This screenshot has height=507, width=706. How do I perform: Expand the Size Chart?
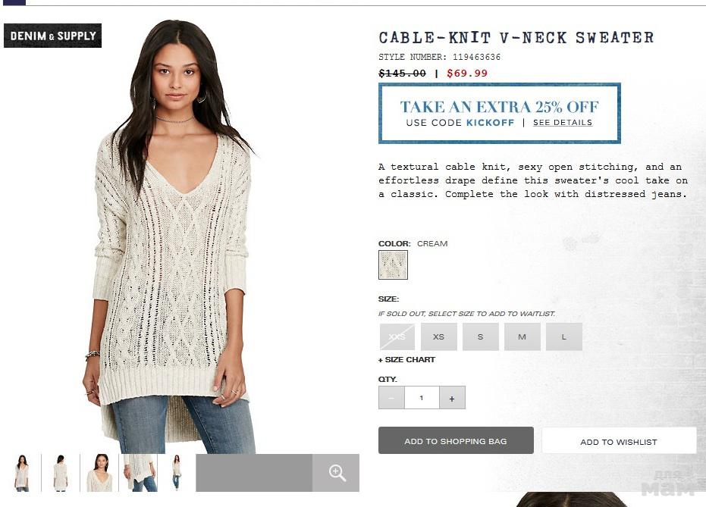(x=406, y=359)
